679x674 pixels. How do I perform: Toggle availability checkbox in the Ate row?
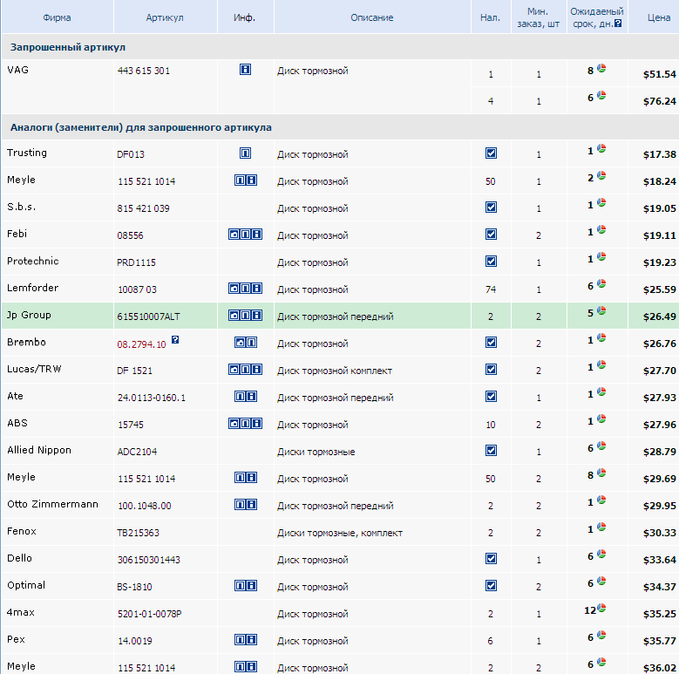pyautogui.click(x=491, y=396)
